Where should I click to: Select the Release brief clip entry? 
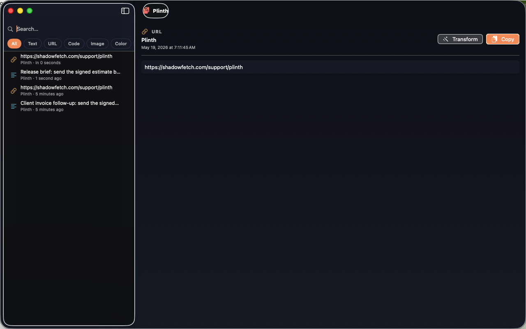pos(69,75)
